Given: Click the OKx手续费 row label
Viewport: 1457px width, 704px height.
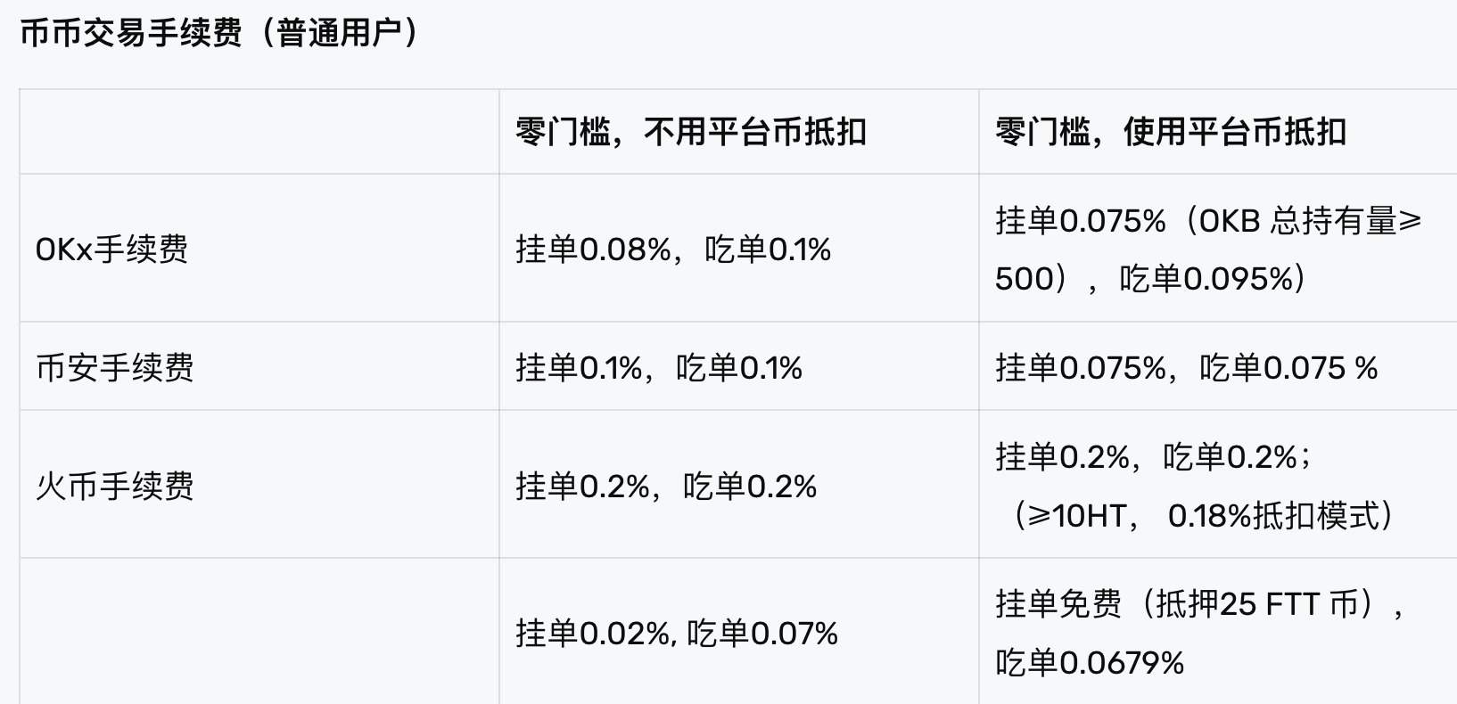Looking at the screenshot, I should (x=111, y=249).
